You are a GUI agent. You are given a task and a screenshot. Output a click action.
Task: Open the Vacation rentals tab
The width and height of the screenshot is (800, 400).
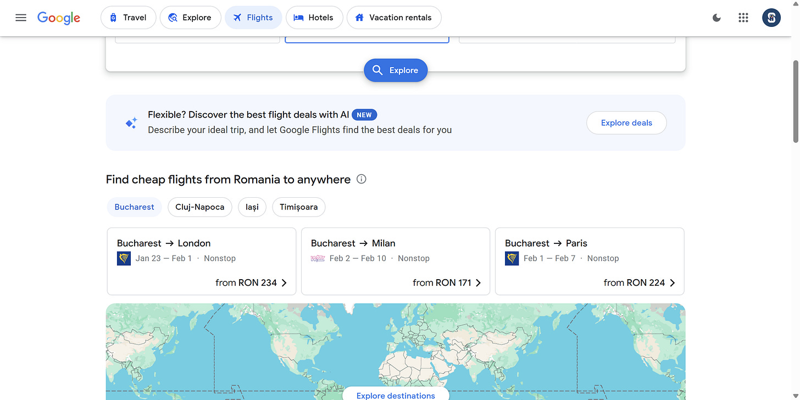coord(394,18)
